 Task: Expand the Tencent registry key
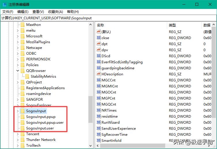pyautogui.click(x=18, y=134)
